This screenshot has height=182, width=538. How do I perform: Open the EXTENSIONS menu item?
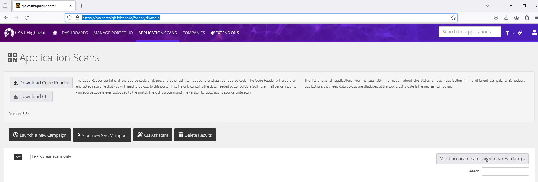coord(225,33)
